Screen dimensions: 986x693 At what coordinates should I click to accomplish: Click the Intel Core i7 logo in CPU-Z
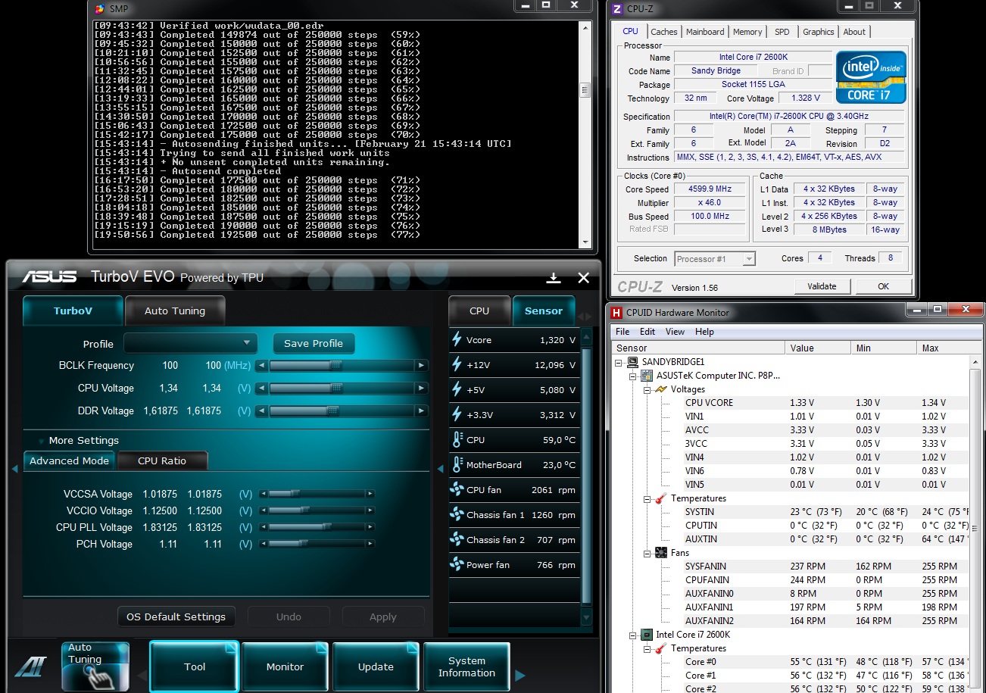(x=870, y=76)
